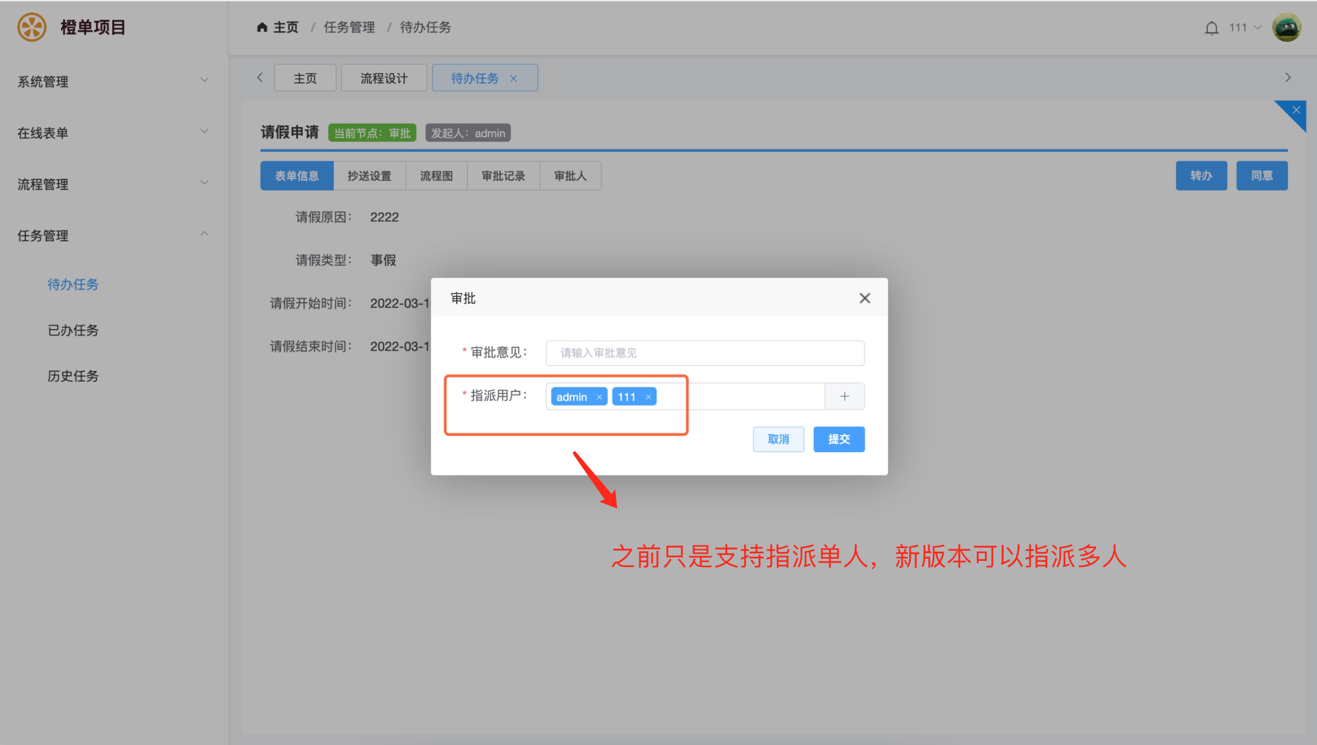The width and height of the screenshot is (1317, 745).
Task: Focus the 审批意见 input field
Action: [x=704, y=353]
